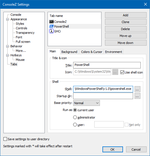Screen dimensions: 150x156
Task: Open the Base priority dropdown
Action: 86,103
